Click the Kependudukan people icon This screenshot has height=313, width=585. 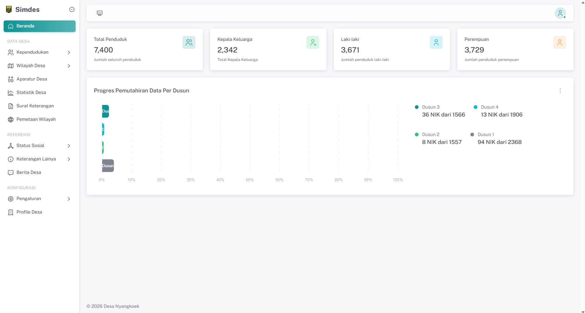[x=11, y=52]
